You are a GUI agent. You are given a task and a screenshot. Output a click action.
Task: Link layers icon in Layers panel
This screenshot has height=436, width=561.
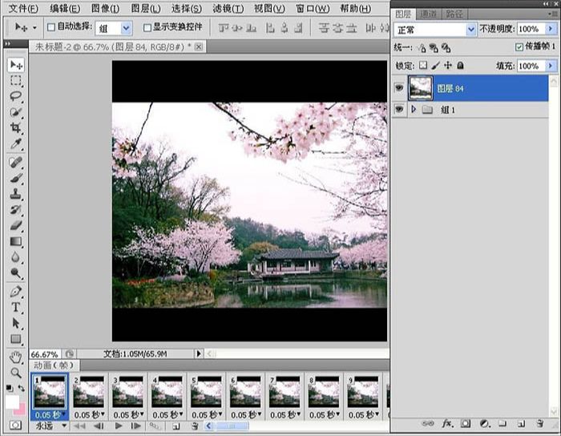pos(427,424)
